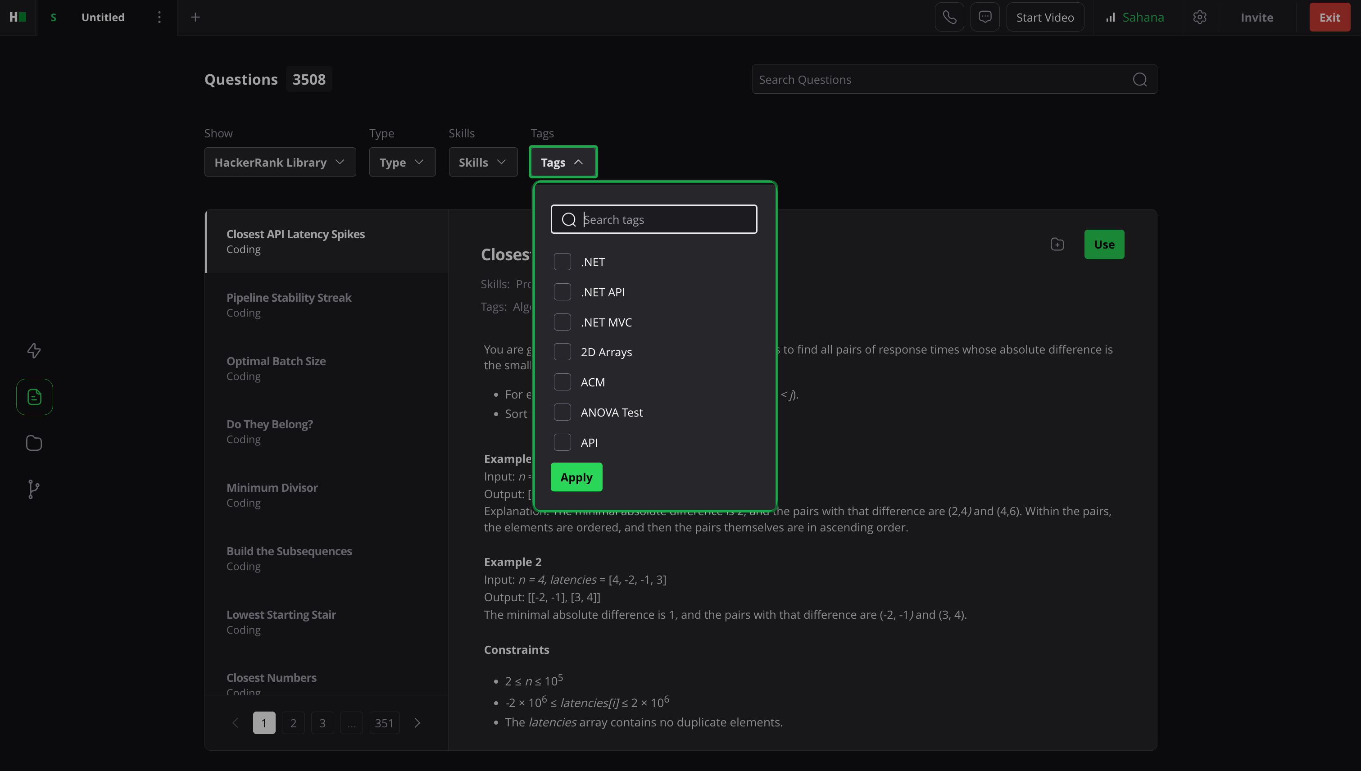Open the folder sidebar icon
Screen dimensions: 1361x771
pyautogui.click(x=34, y=443)
